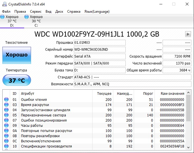The height and width of the screenshot is (153, 194).
Task: Click the SMART list scrollbar thumb
Action: (x=189, y=108)
